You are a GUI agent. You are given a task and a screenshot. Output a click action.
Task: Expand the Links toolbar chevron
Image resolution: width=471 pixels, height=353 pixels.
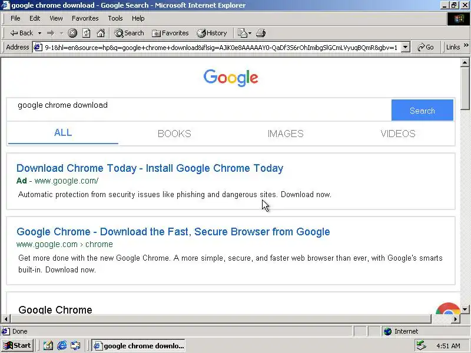(x=466, y=45)
